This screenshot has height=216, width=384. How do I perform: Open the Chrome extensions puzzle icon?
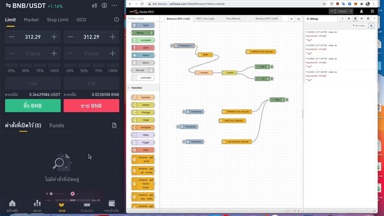[361, 4]
